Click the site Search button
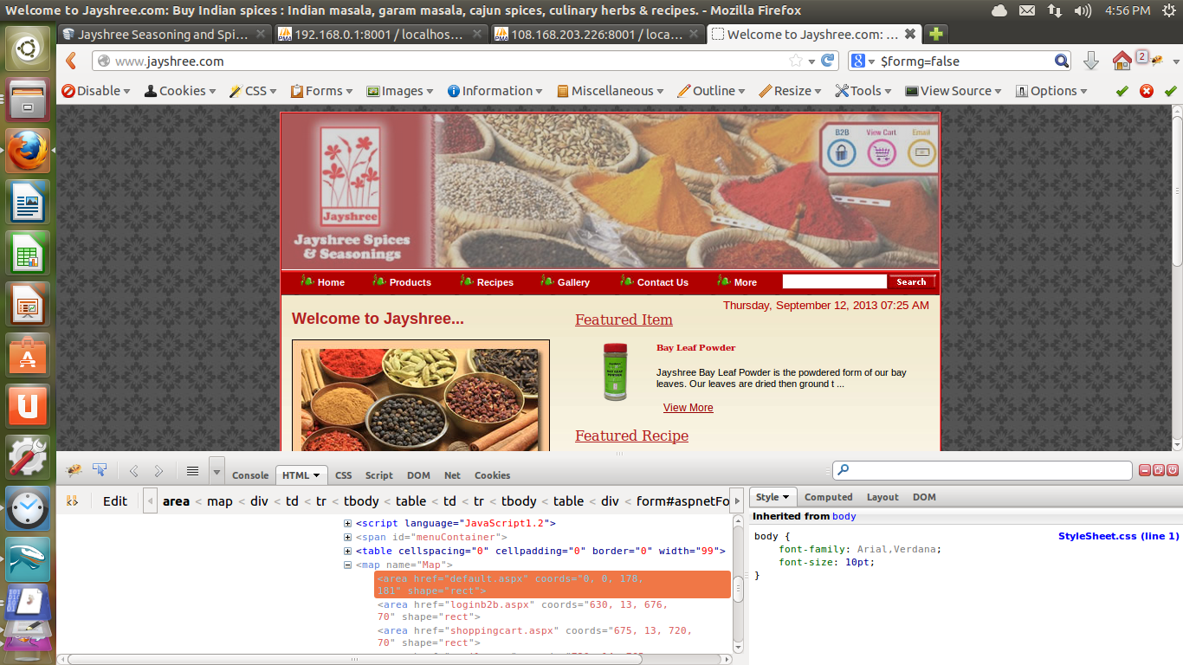Screen dimensions: 1183x665 click(911, 281)
